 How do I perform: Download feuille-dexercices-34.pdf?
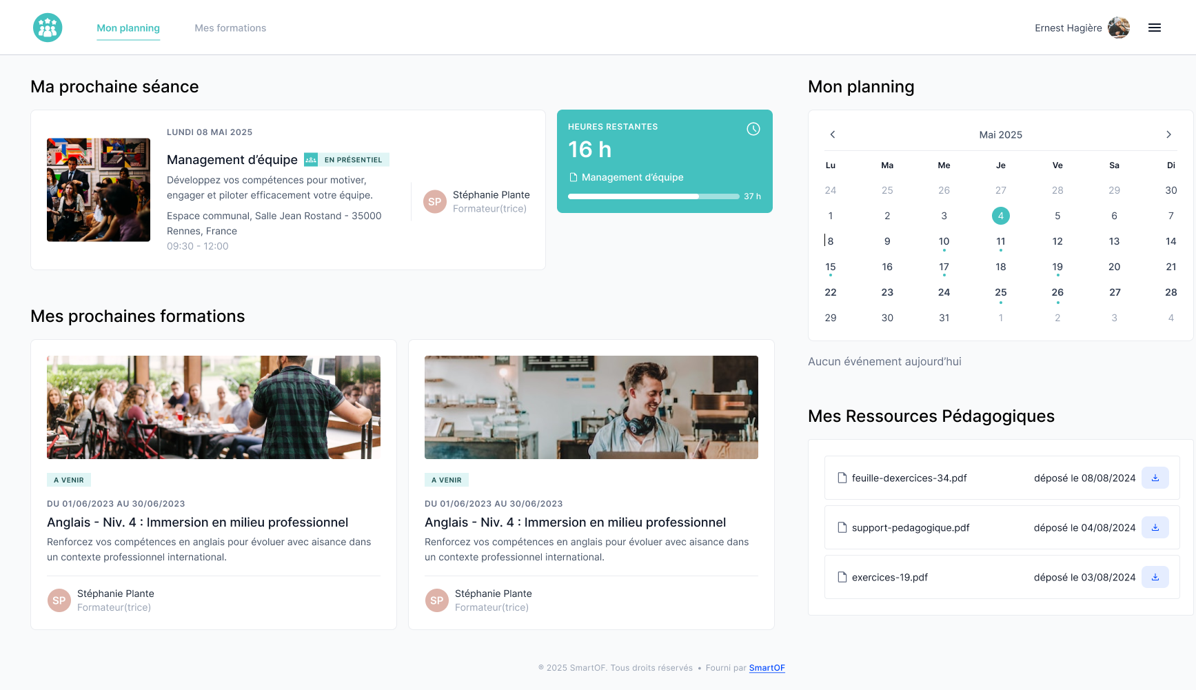click(1155, 478)
